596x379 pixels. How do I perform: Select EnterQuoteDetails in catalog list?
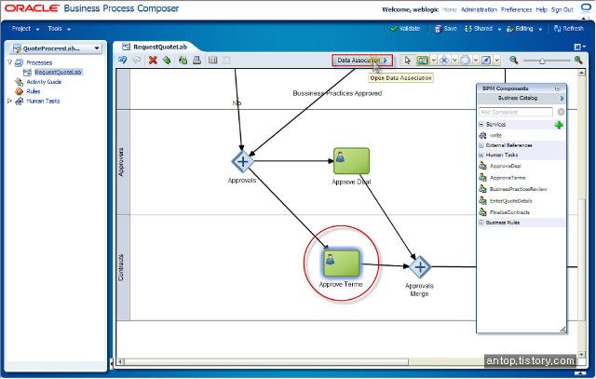[511, 201]
